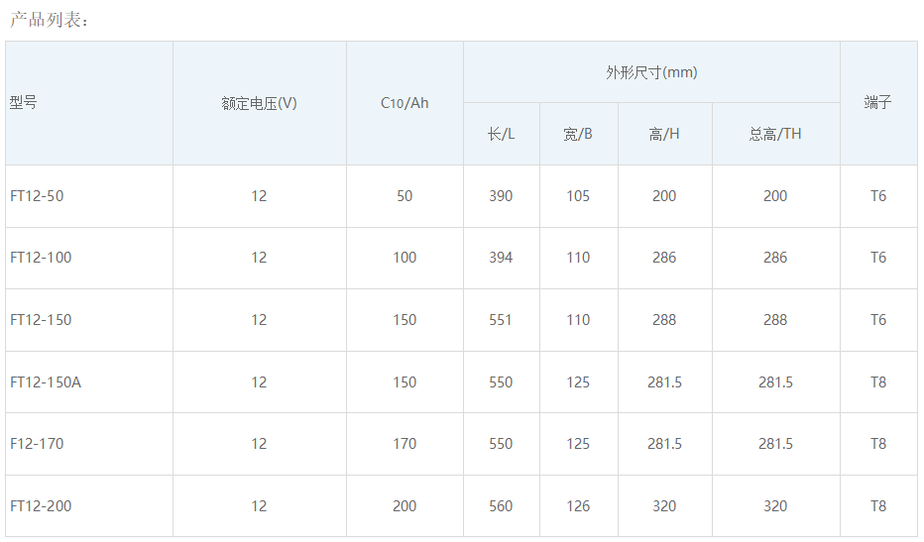The image size is (924, 542).
Task: Click the 型号 column header
Action: (24, 102)
